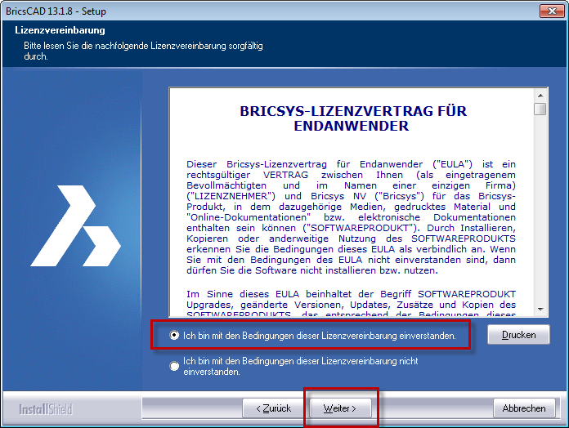Click the license scrollbar up arrow
This screenshot has width=569, height=428.
pyautogui.click(x=540, y=93)
